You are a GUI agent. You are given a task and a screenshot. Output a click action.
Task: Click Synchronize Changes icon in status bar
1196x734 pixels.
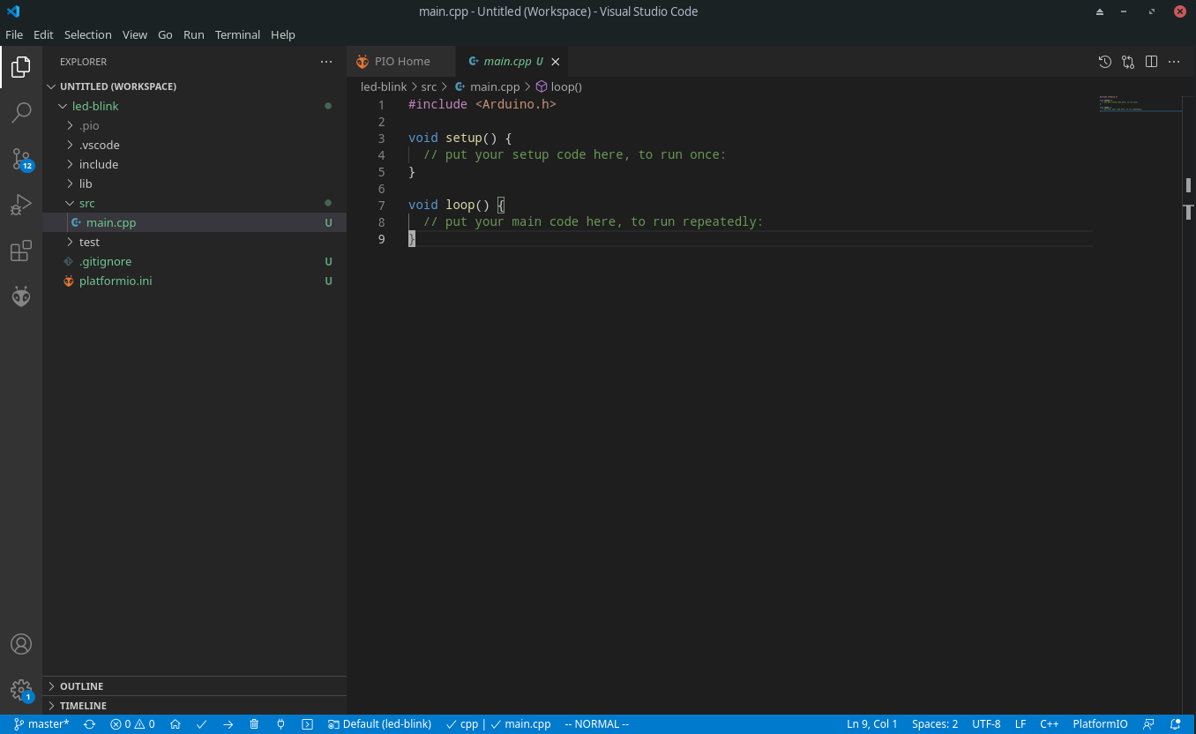point(89,724)
